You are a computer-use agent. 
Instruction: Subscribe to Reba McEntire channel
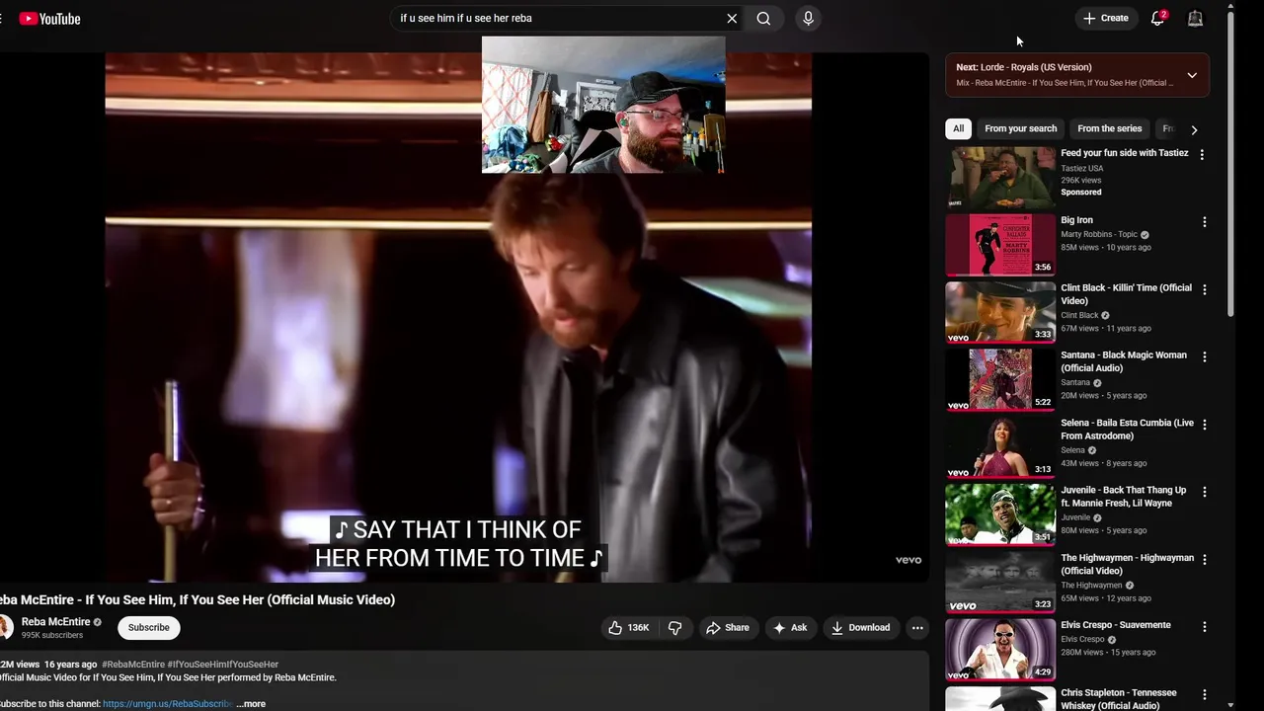[149, 627]
